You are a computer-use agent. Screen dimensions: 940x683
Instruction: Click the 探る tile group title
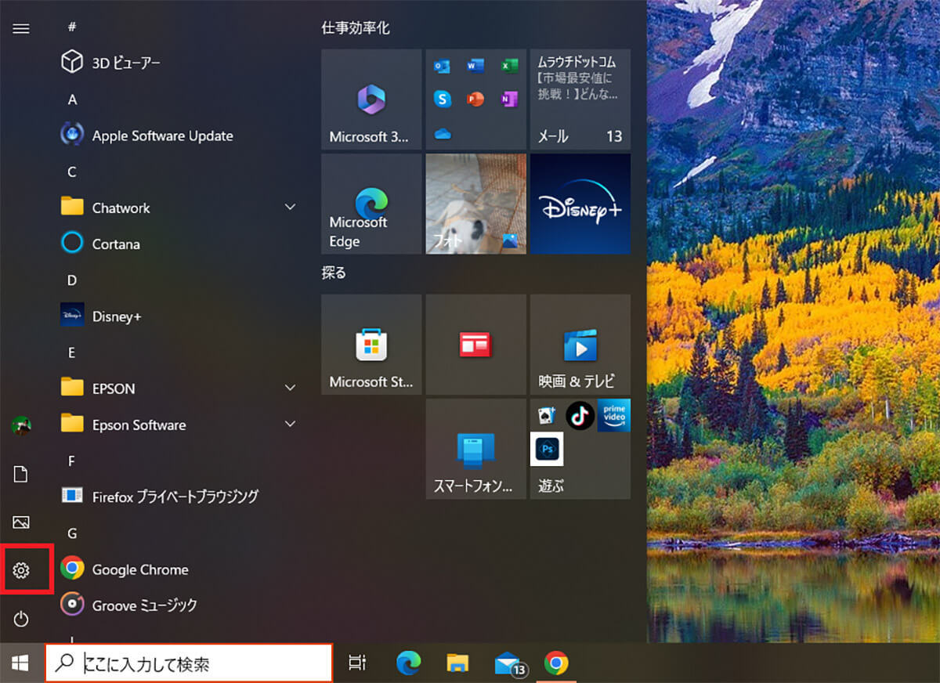click(x=334, y=273)
